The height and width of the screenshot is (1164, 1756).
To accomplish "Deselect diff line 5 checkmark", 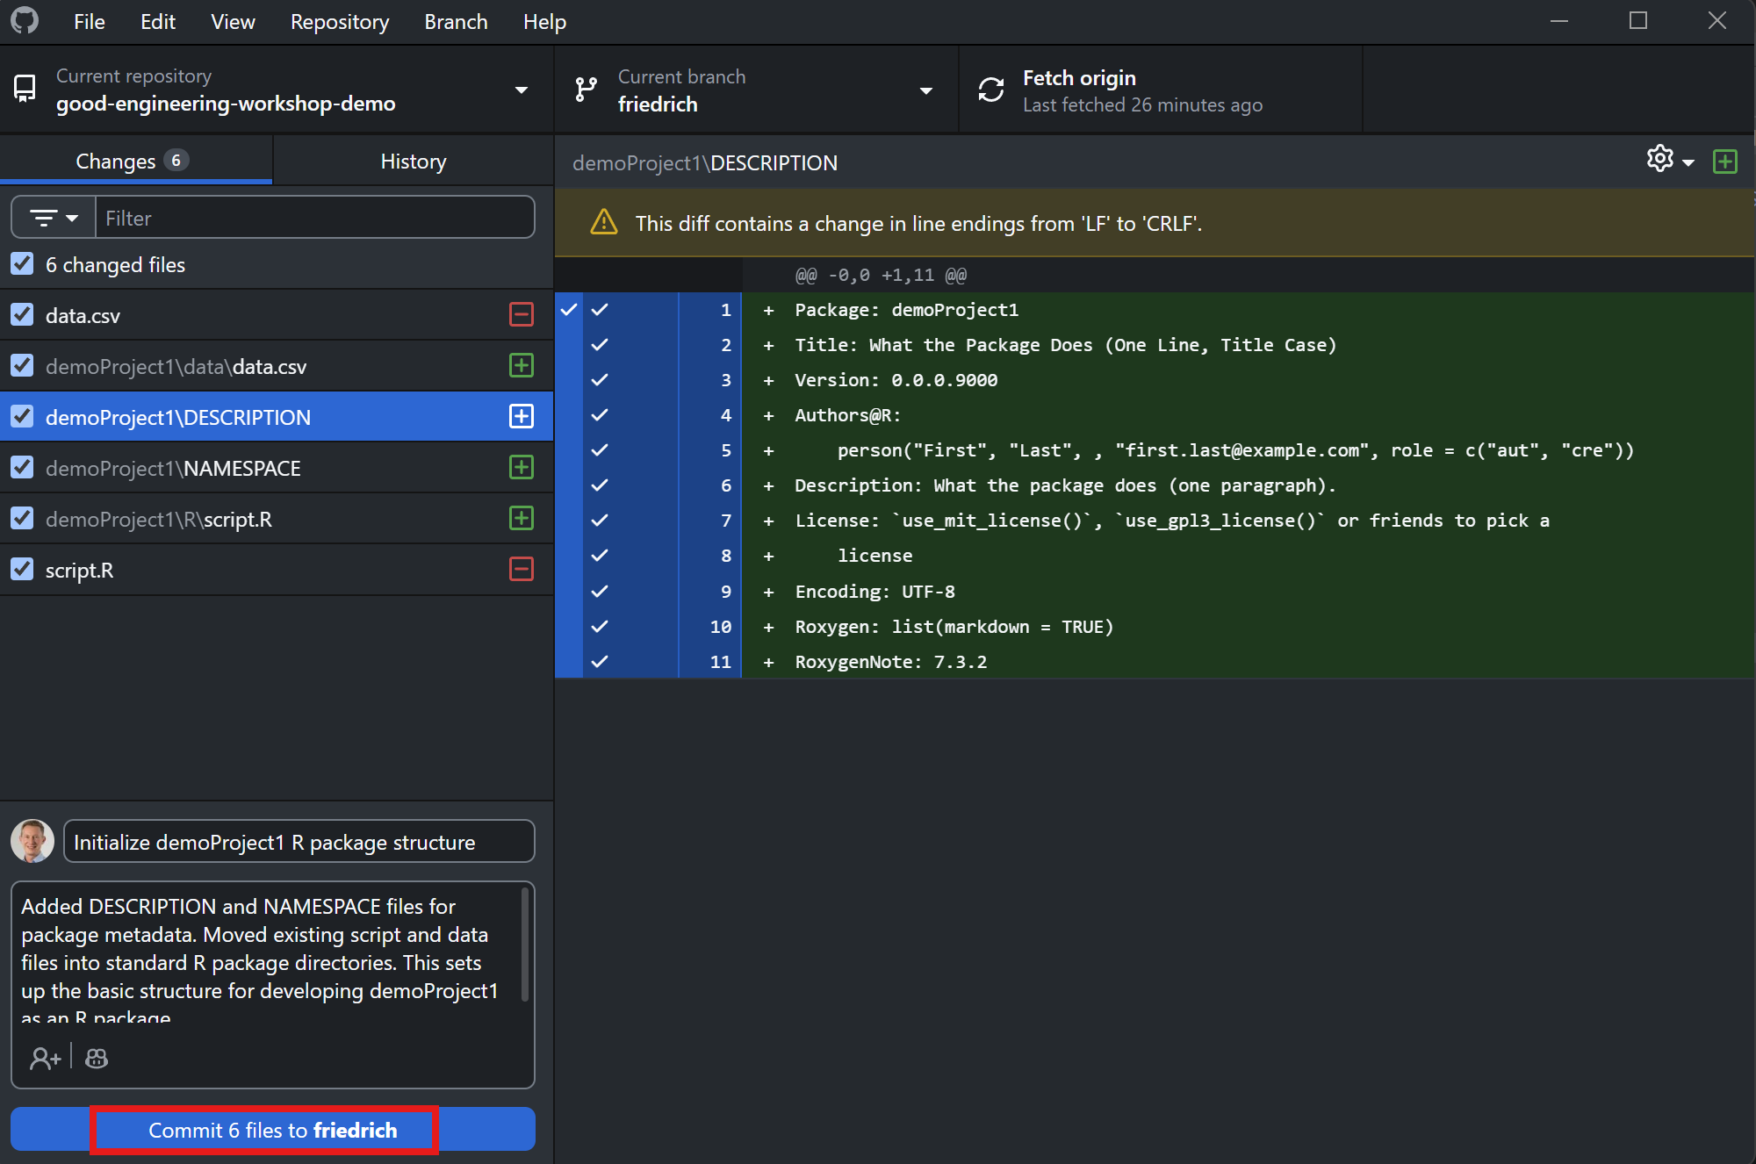I will [x=600, y=450].
